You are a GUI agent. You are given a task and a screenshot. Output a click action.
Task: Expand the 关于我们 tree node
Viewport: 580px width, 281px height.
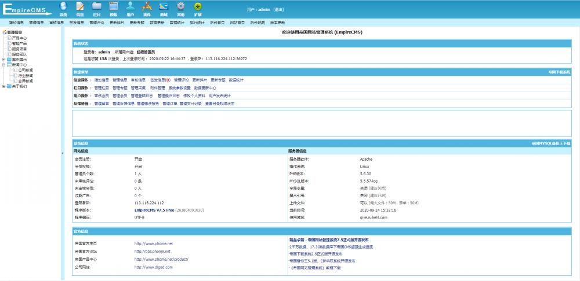click(x=3, y=86)
